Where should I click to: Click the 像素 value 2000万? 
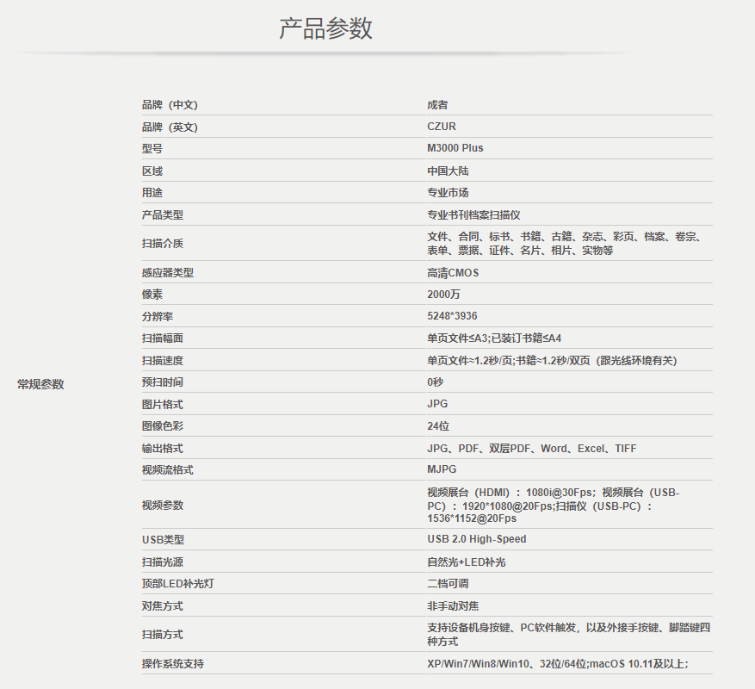pyautogui.click(x=443, y=294)
